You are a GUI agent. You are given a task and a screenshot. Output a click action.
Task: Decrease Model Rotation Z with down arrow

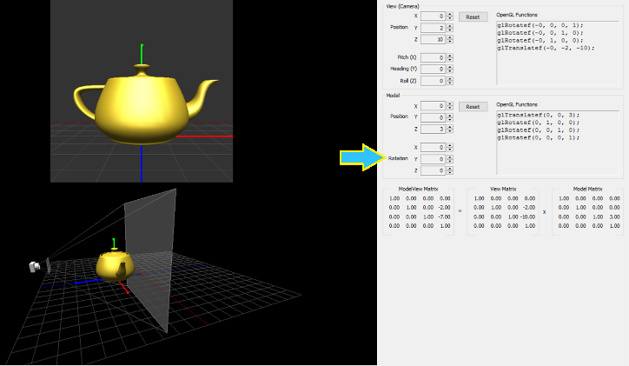click(x=450, y=173)
